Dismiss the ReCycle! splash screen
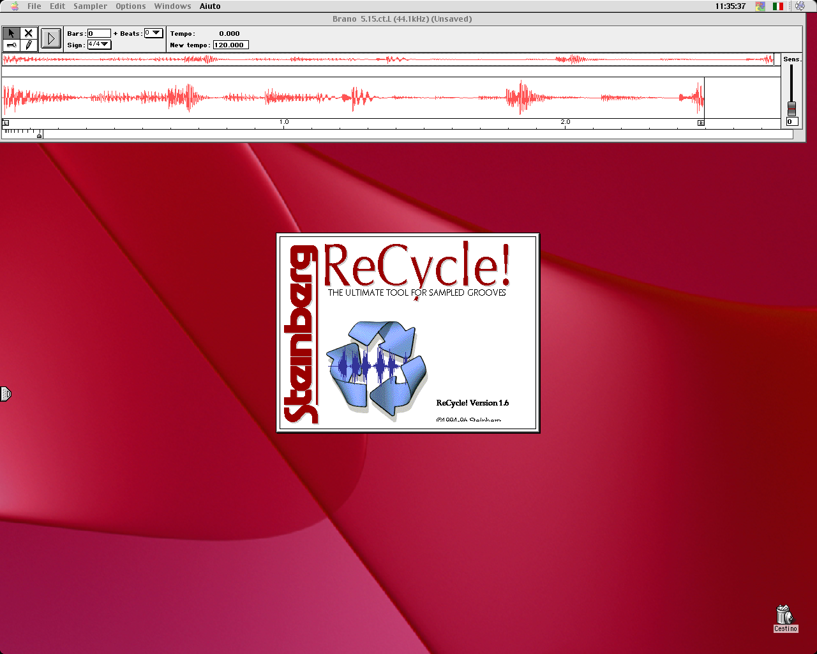This screenshot has width=817, height=654. click(x=408, y=333)
